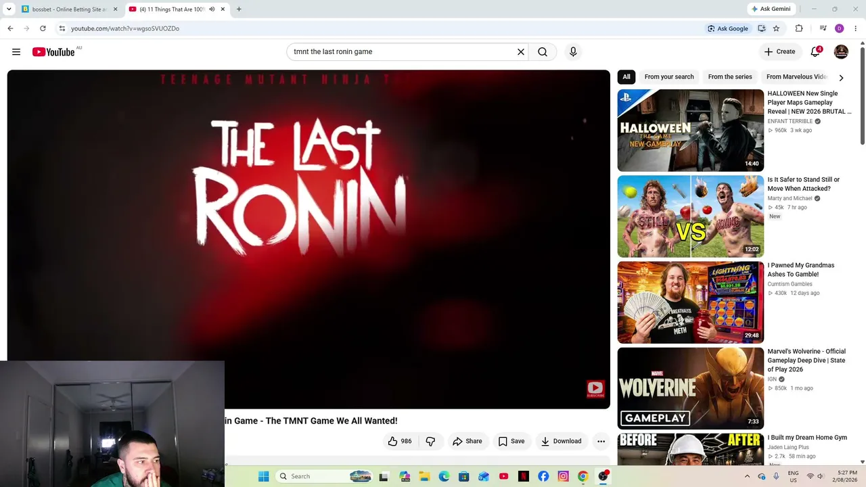866x487 pixels.
Task: Open the YouTube account avatar menu
Action: 841,52
